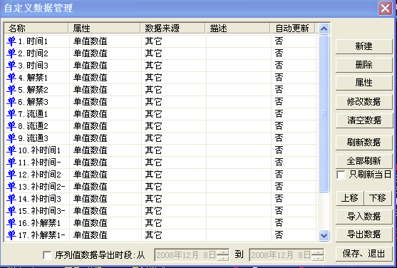Click the 单 icon beside 16.补解禁1
Screen dimensions: 397x268
[x=11, y=223]
